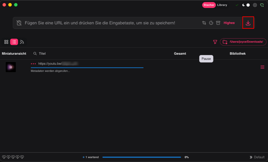
Task: Click the item's blue progress bar
Action: tap(87, 68)
